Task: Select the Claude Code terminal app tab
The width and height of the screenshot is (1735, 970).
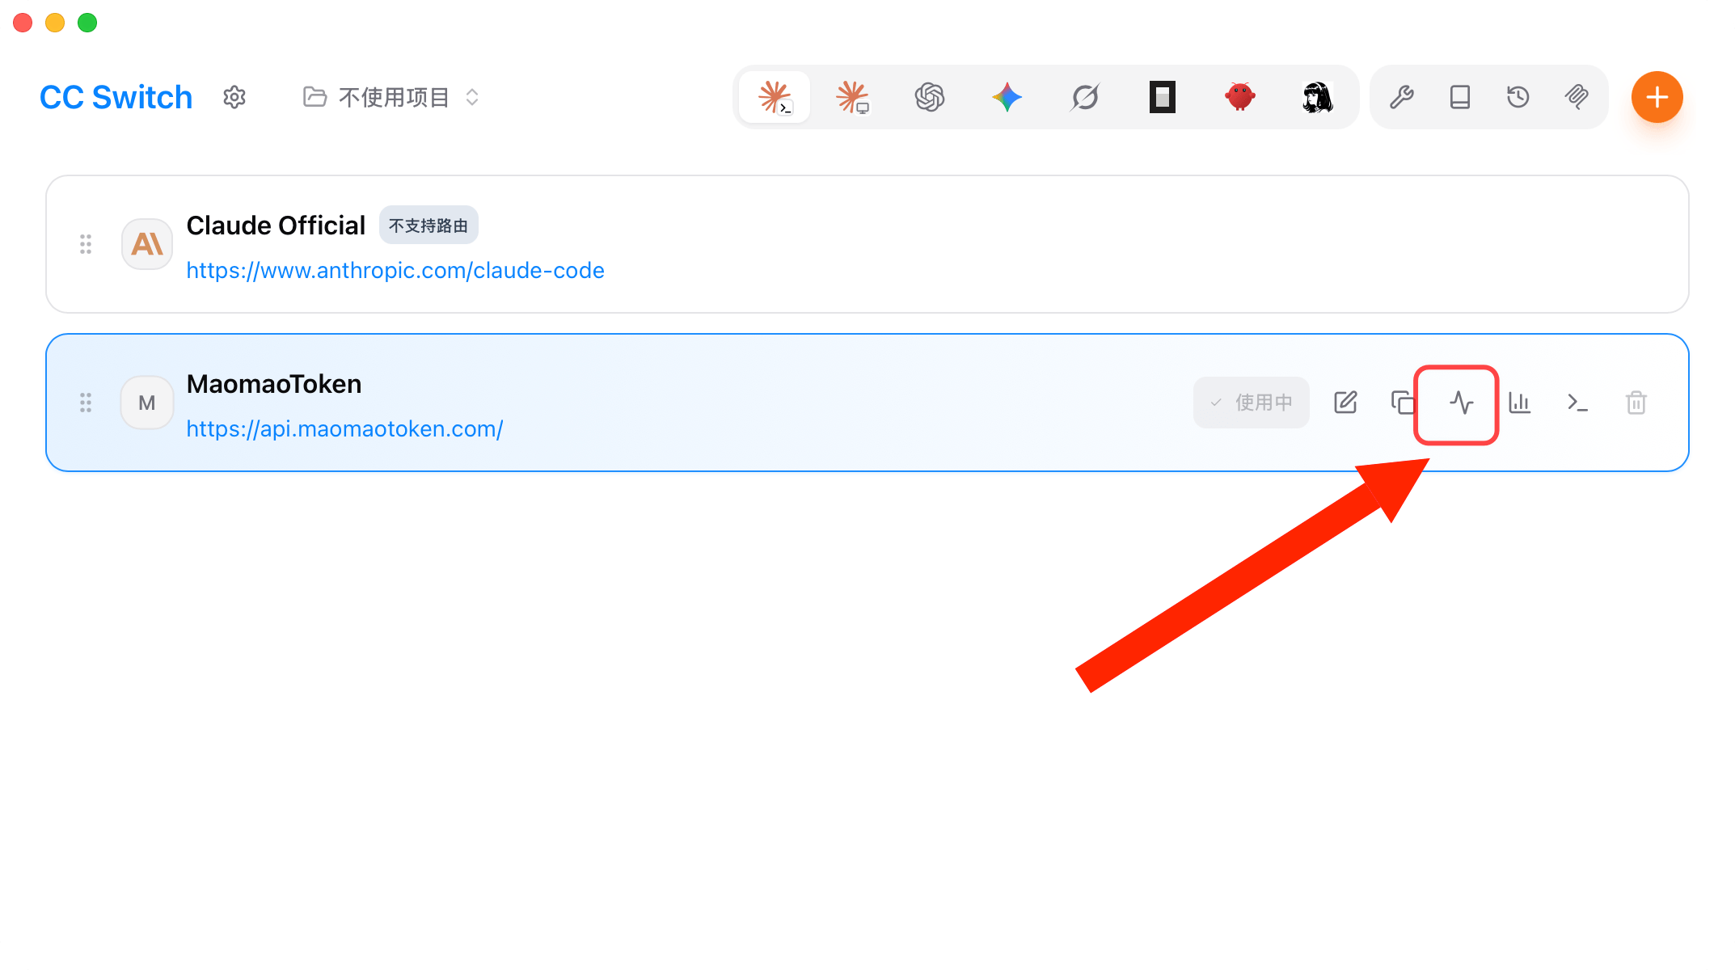Action: 775,97
